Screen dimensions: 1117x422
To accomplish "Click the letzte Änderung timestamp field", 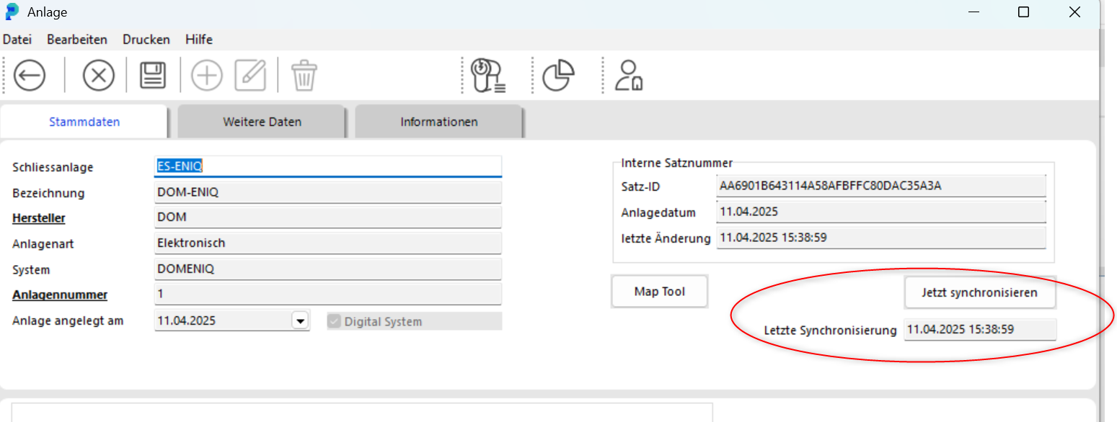I will click(x=881, y=238).
